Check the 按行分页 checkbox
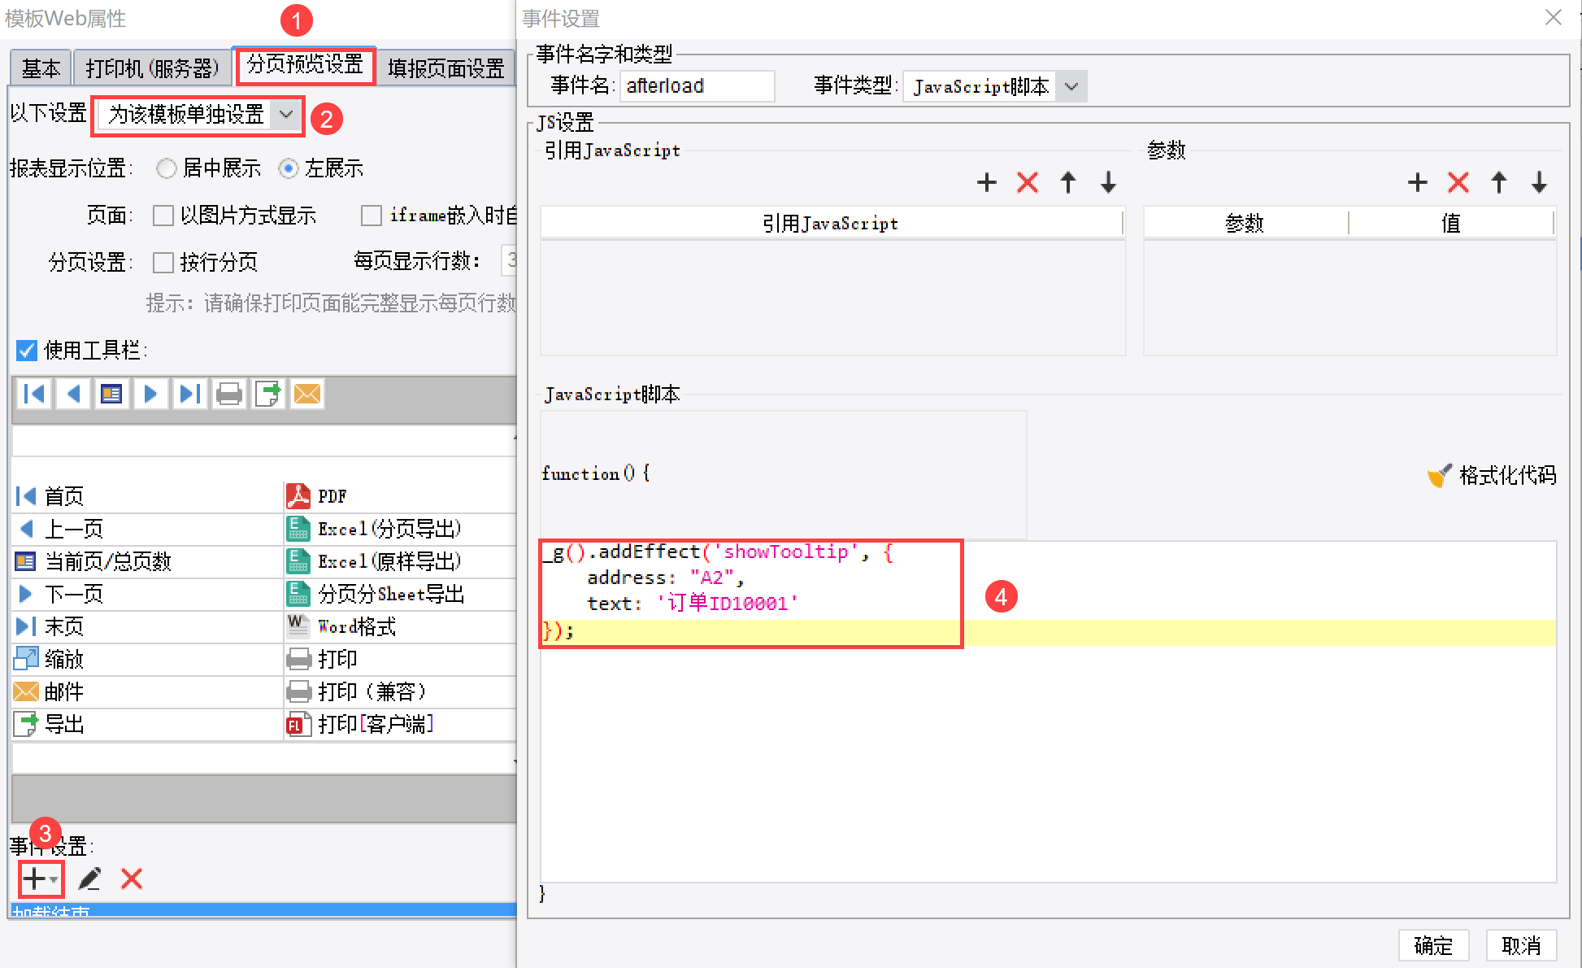The height and width of the screenshot is (968, 1582). 163,262
